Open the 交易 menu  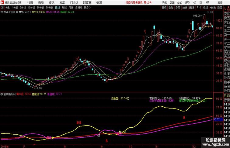99,2
